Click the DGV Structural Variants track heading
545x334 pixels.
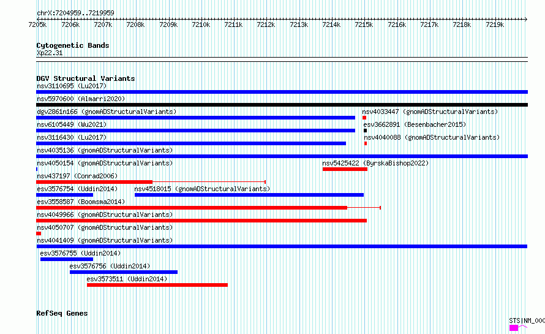pos(86,78)
